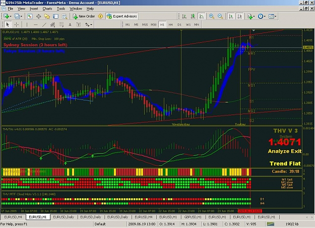Select the M1 timeframe
315x228 pixels.
(128, 25)
